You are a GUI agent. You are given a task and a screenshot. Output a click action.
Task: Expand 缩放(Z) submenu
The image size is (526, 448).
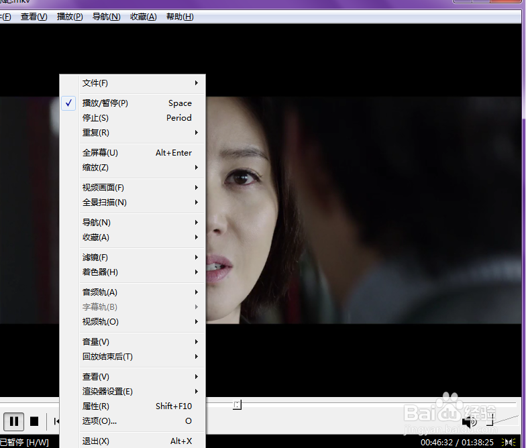(133, 168)
